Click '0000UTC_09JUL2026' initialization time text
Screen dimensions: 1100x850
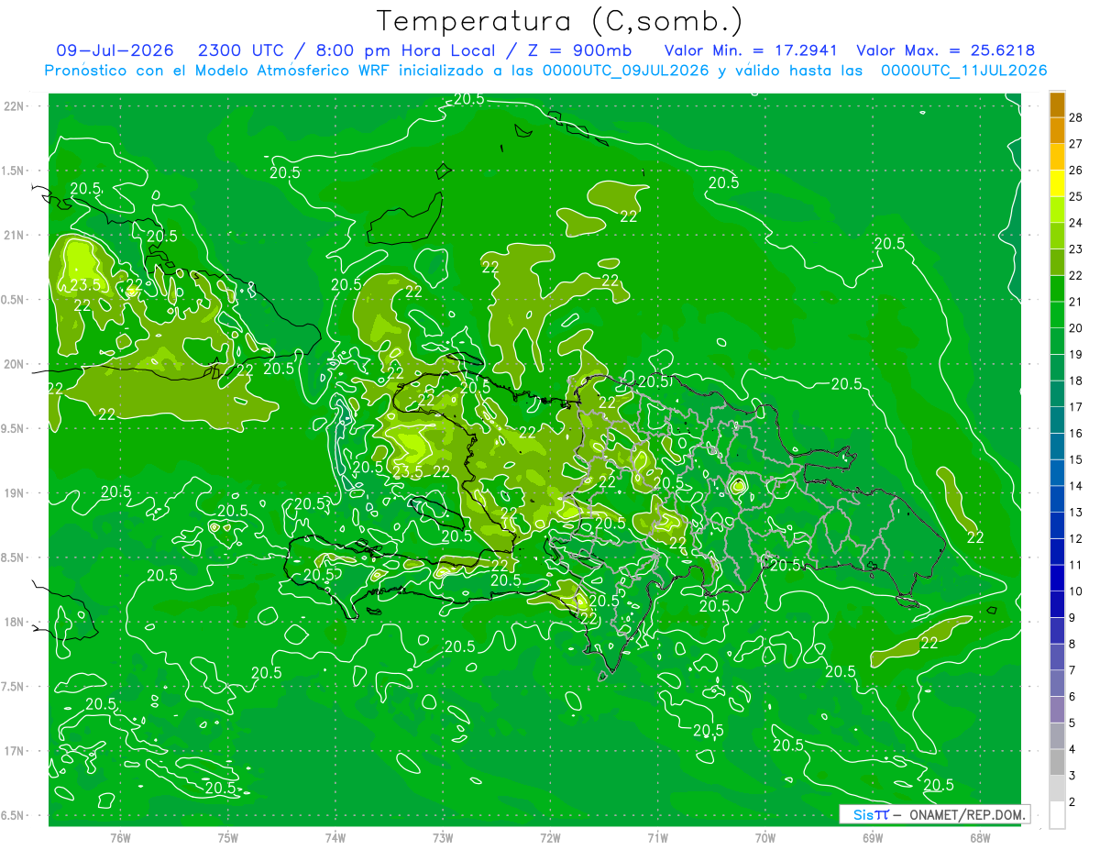coord(625,71)
